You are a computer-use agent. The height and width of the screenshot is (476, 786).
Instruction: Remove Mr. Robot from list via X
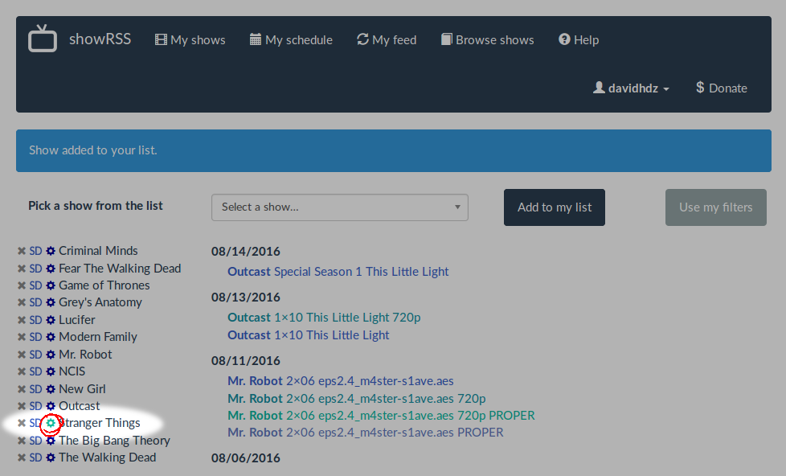pyautogui.click(x=22, y=355)
